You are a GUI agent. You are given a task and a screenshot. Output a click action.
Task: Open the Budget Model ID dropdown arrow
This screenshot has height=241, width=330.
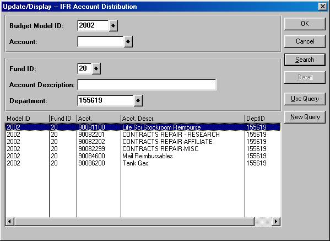(113, 26)
